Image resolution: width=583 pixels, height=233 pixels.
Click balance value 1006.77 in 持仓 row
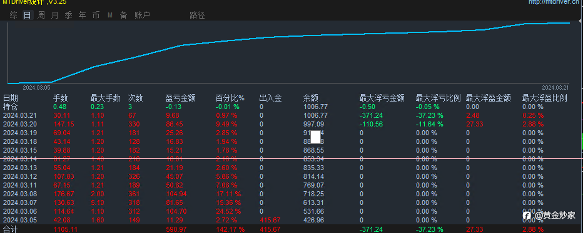pyautogui.click(x=316, y=107)
